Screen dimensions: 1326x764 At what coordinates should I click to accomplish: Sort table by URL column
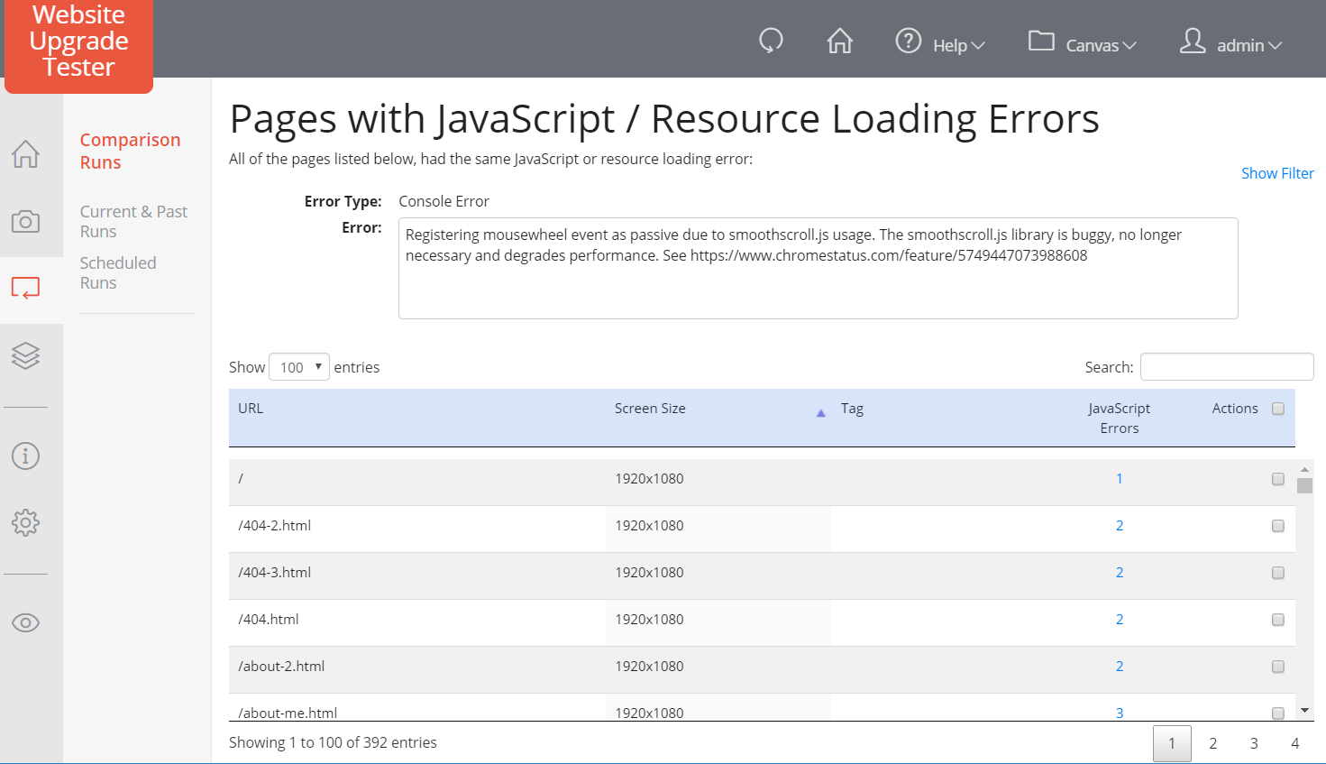[x=251, y=409]
